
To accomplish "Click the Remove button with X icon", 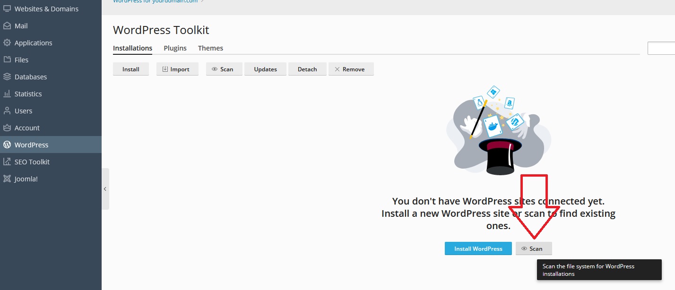I will (350, 69).
